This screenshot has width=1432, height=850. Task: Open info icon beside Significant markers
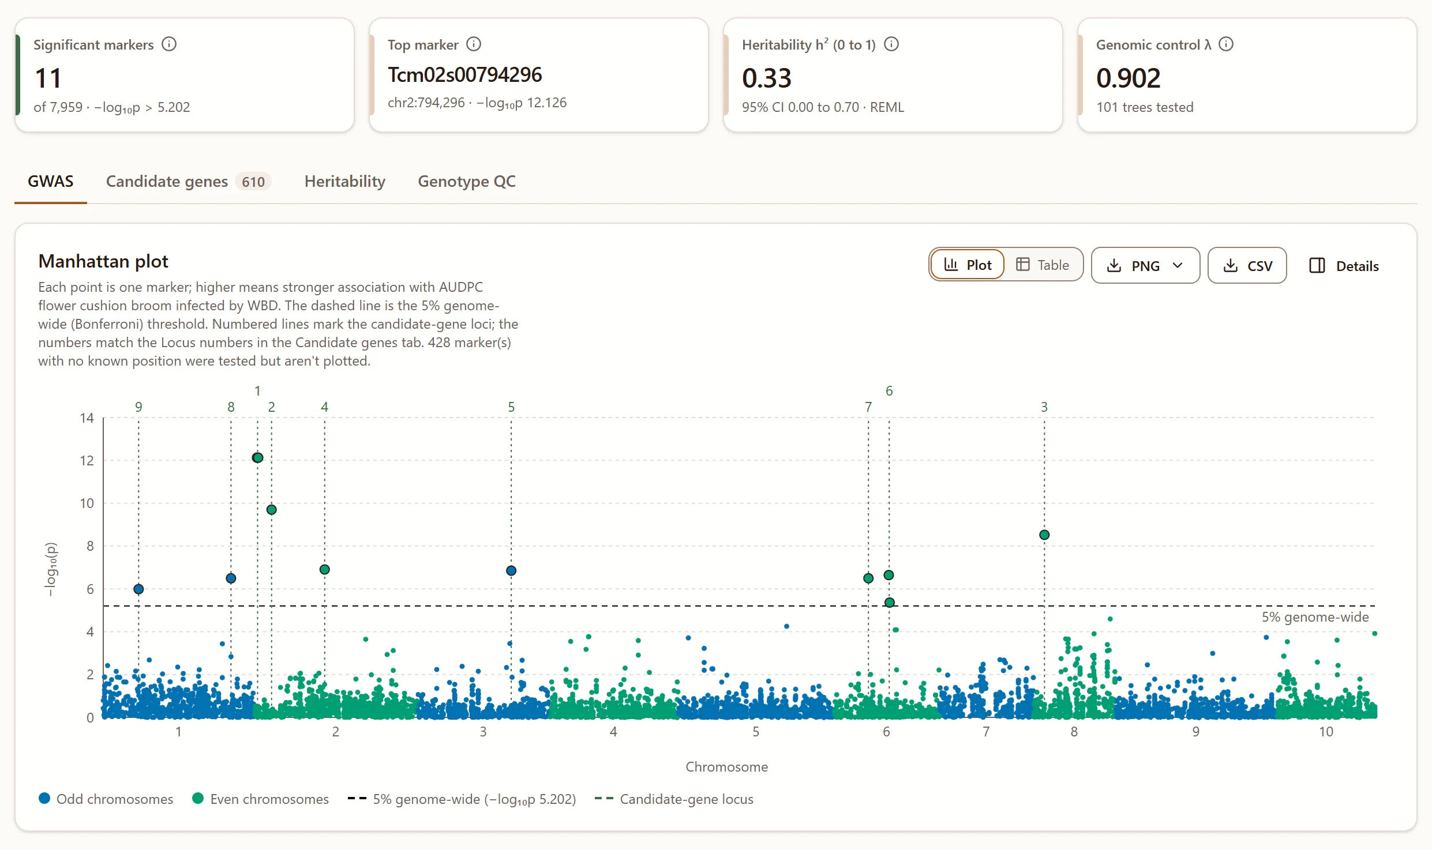169,44
